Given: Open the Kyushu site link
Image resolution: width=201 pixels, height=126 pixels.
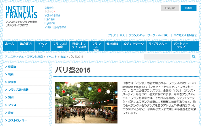Looking at the screenshot, I should click(50, 23).
